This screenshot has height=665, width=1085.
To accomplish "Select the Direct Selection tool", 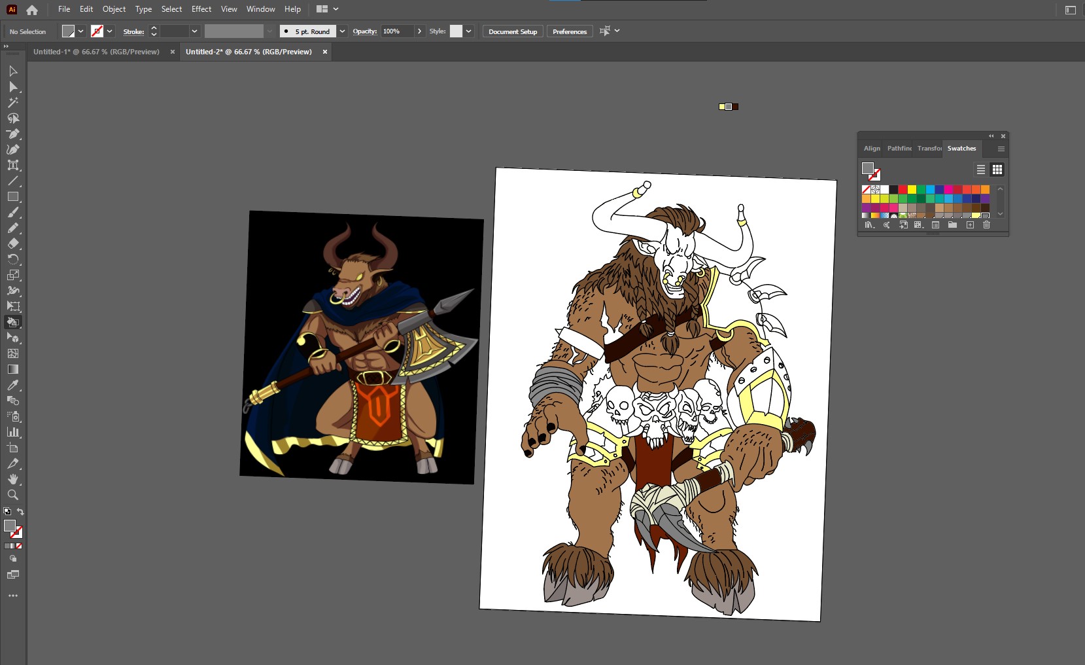I will (x=13, y=86).
